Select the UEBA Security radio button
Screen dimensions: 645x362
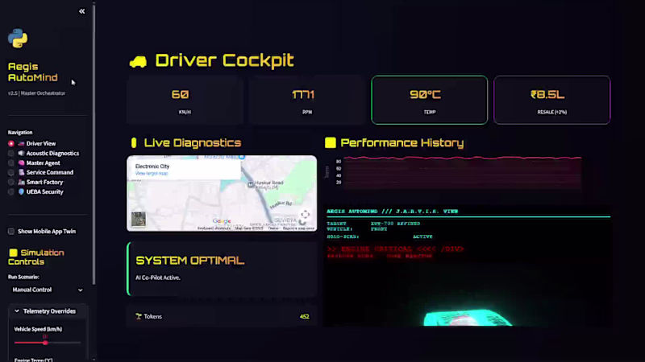point(11,191)
